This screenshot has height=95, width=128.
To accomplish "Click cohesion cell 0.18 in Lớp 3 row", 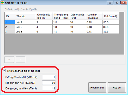I will click(x=94, y=31).
